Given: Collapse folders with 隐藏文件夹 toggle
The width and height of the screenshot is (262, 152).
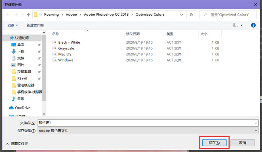Looking at the screenshot, I should (x=17, y=143).
